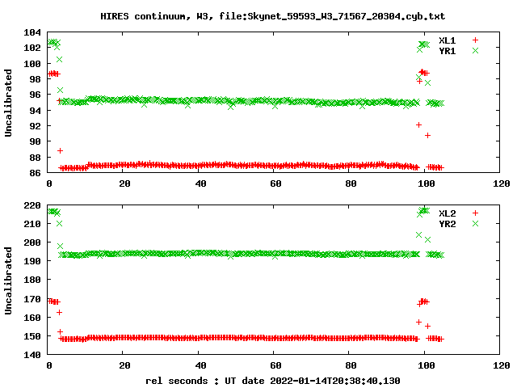Click x-axis tick 120 under XL2/YR2 plot
The height and width of the screenshot is (388, 517).
click(x=502, y=365)
